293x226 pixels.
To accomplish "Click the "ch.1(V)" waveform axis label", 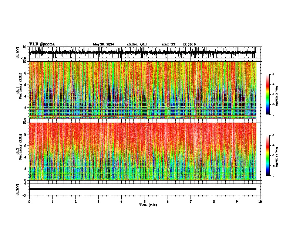I will point(18,52).
